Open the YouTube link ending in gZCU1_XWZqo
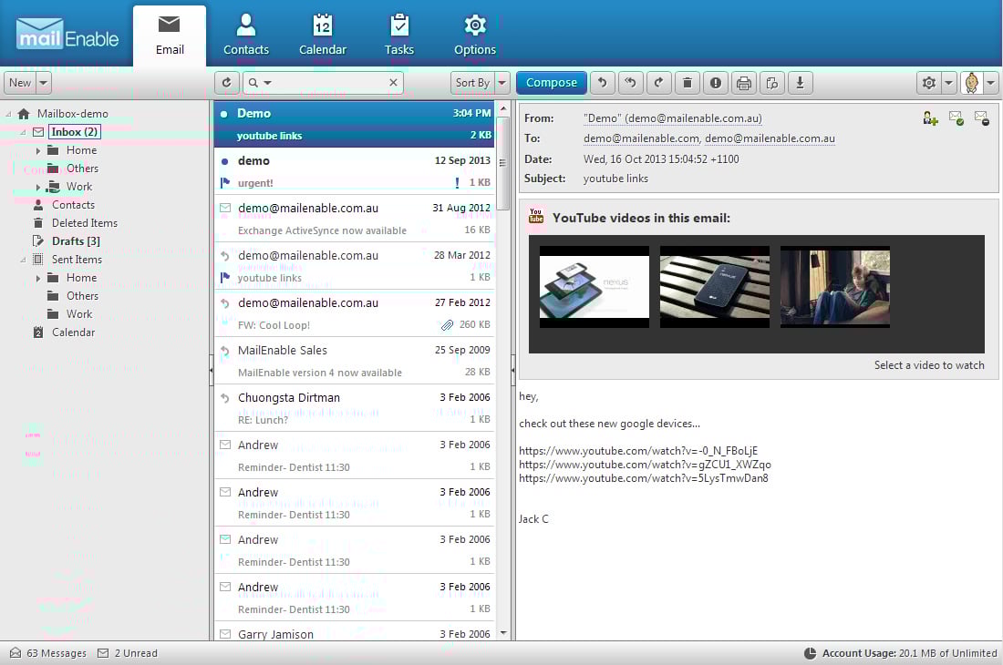 pos(645,465)
